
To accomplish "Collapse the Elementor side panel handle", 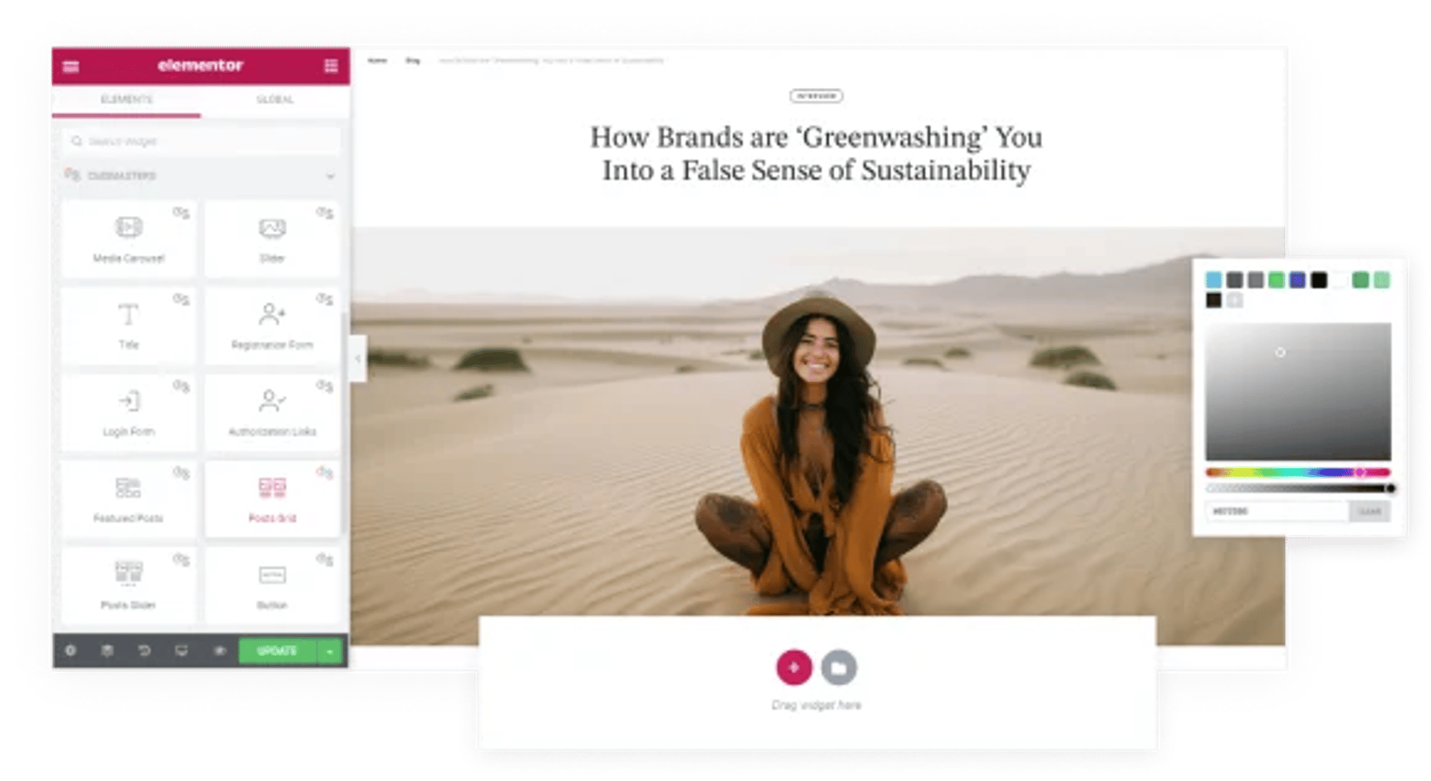I will [358, 359].
